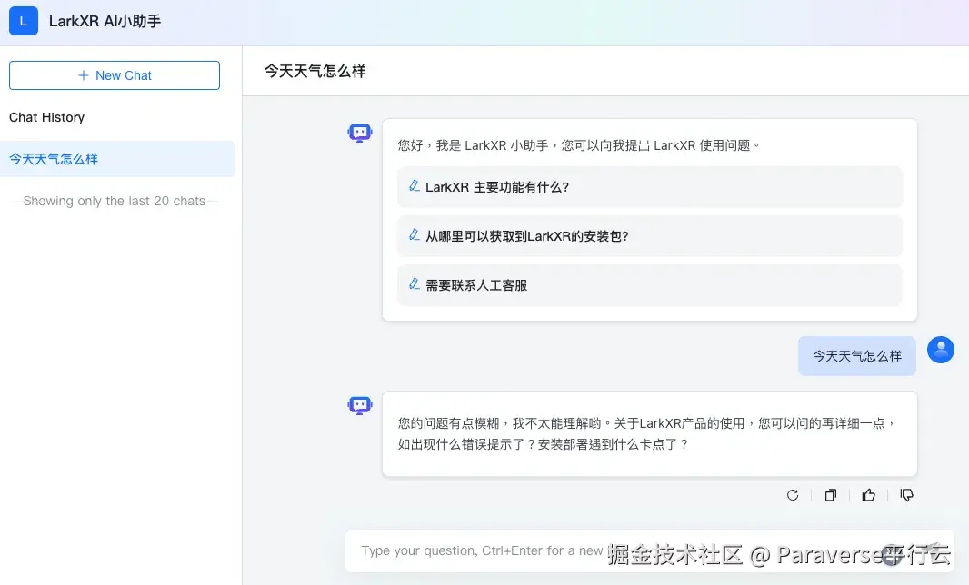Give a thumbs up to the assistant's reply

tap(868, 495)
